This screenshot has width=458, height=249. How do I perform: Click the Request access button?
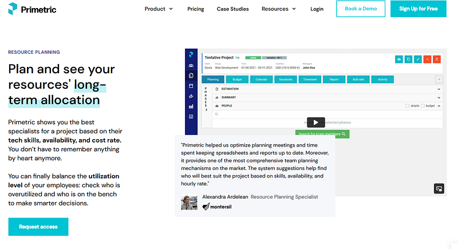38,227
